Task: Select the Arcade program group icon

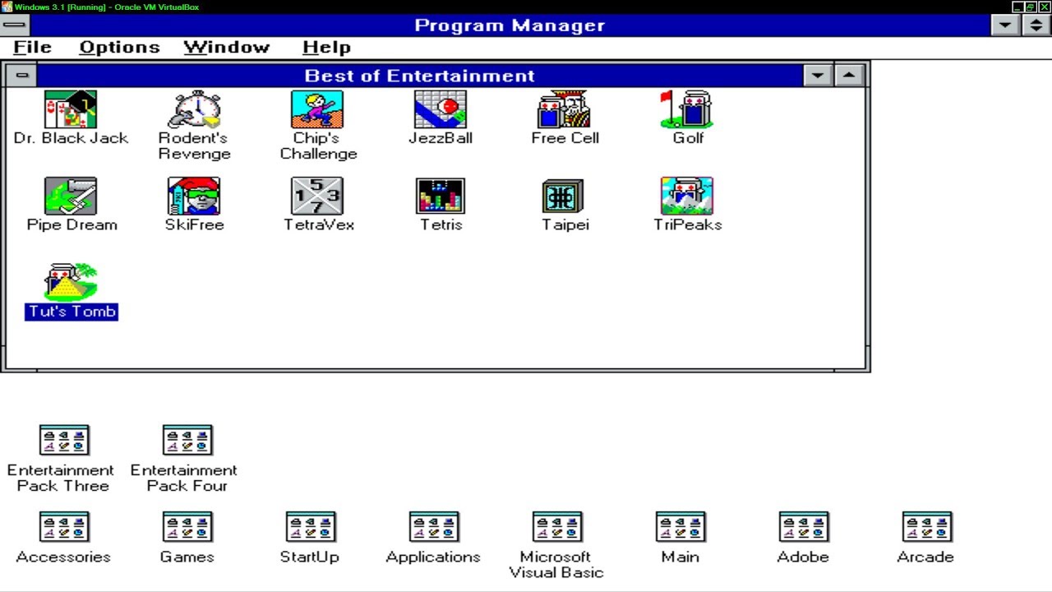Action: [927, 527]
